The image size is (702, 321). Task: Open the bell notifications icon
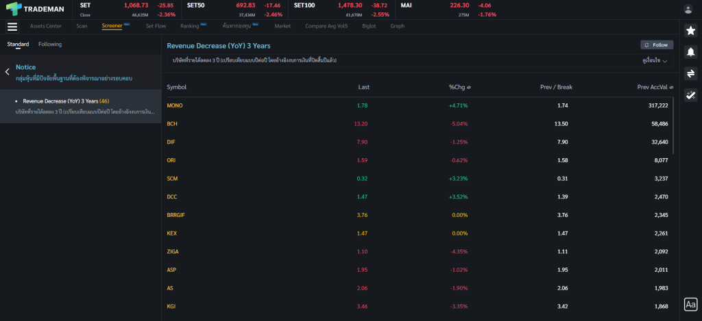click(691, 52)
